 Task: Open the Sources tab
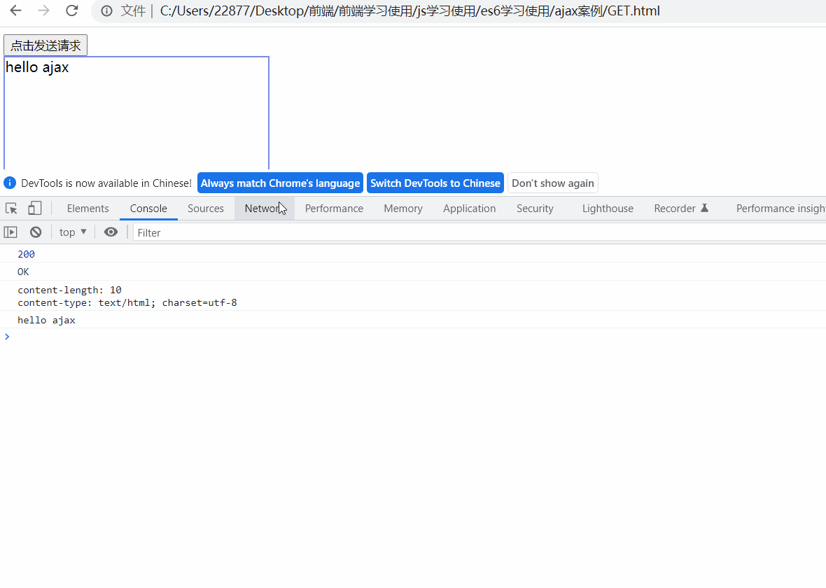[205, 208]
